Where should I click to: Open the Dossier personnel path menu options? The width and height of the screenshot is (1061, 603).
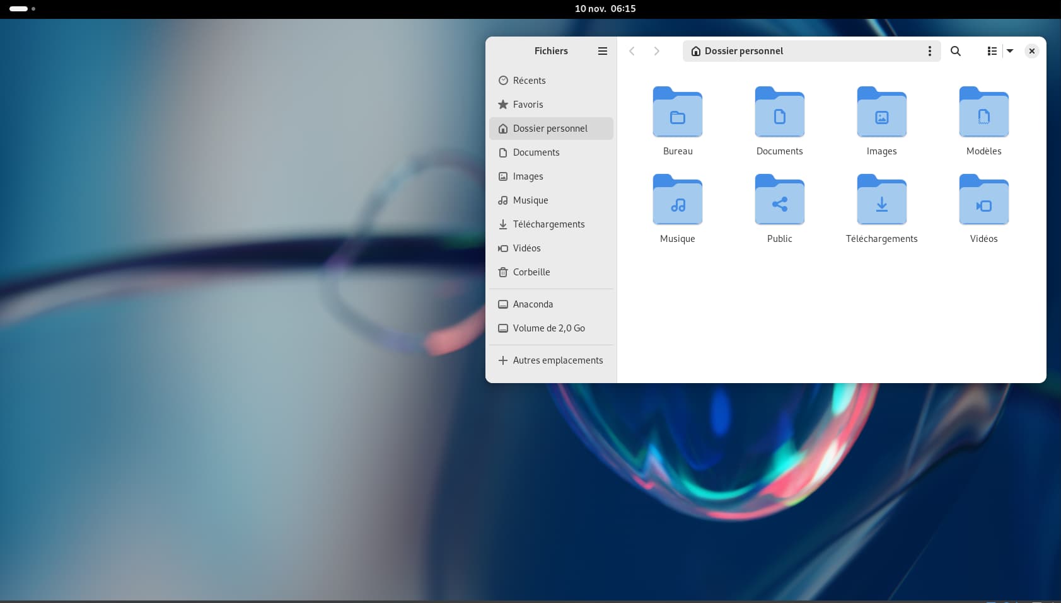[929, 51]
